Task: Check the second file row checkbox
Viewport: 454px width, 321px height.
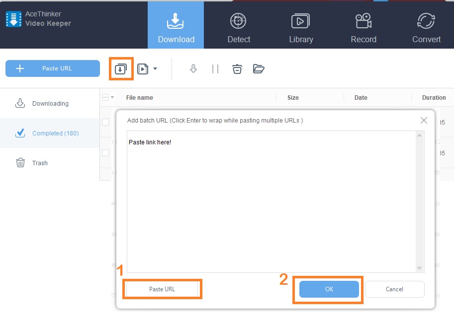Action: point(105,152)
